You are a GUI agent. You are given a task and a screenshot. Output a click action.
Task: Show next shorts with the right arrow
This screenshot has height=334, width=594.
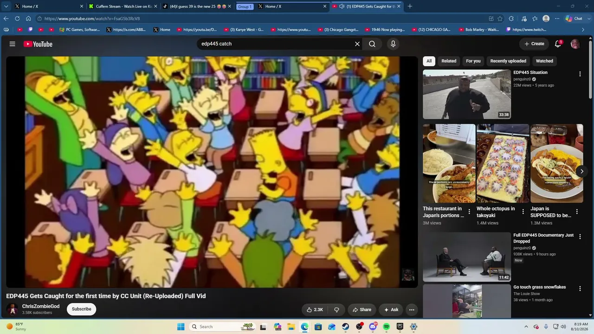pos(581,171)
